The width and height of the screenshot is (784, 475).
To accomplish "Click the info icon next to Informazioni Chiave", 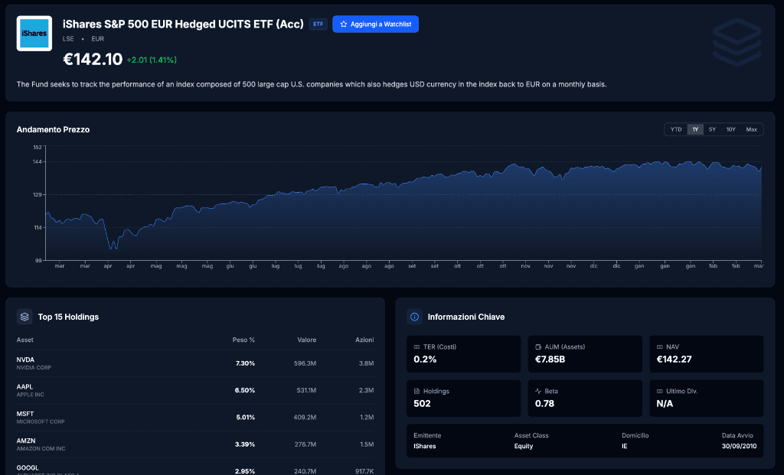I will pyautogui.click(x=414, y=316).
